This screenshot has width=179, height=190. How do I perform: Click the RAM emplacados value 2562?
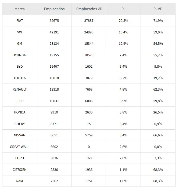(x=54, y=181)
